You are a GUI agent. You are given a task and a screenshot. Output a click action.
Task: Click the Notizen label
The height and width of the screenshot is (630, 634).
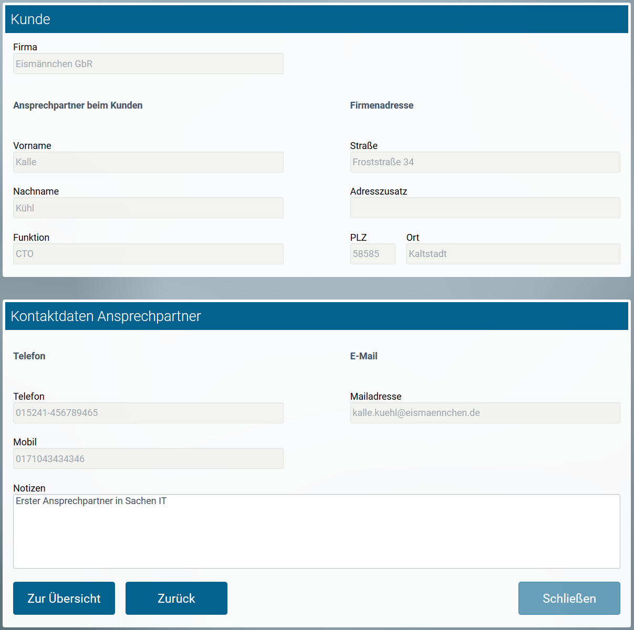pos(29,488)
